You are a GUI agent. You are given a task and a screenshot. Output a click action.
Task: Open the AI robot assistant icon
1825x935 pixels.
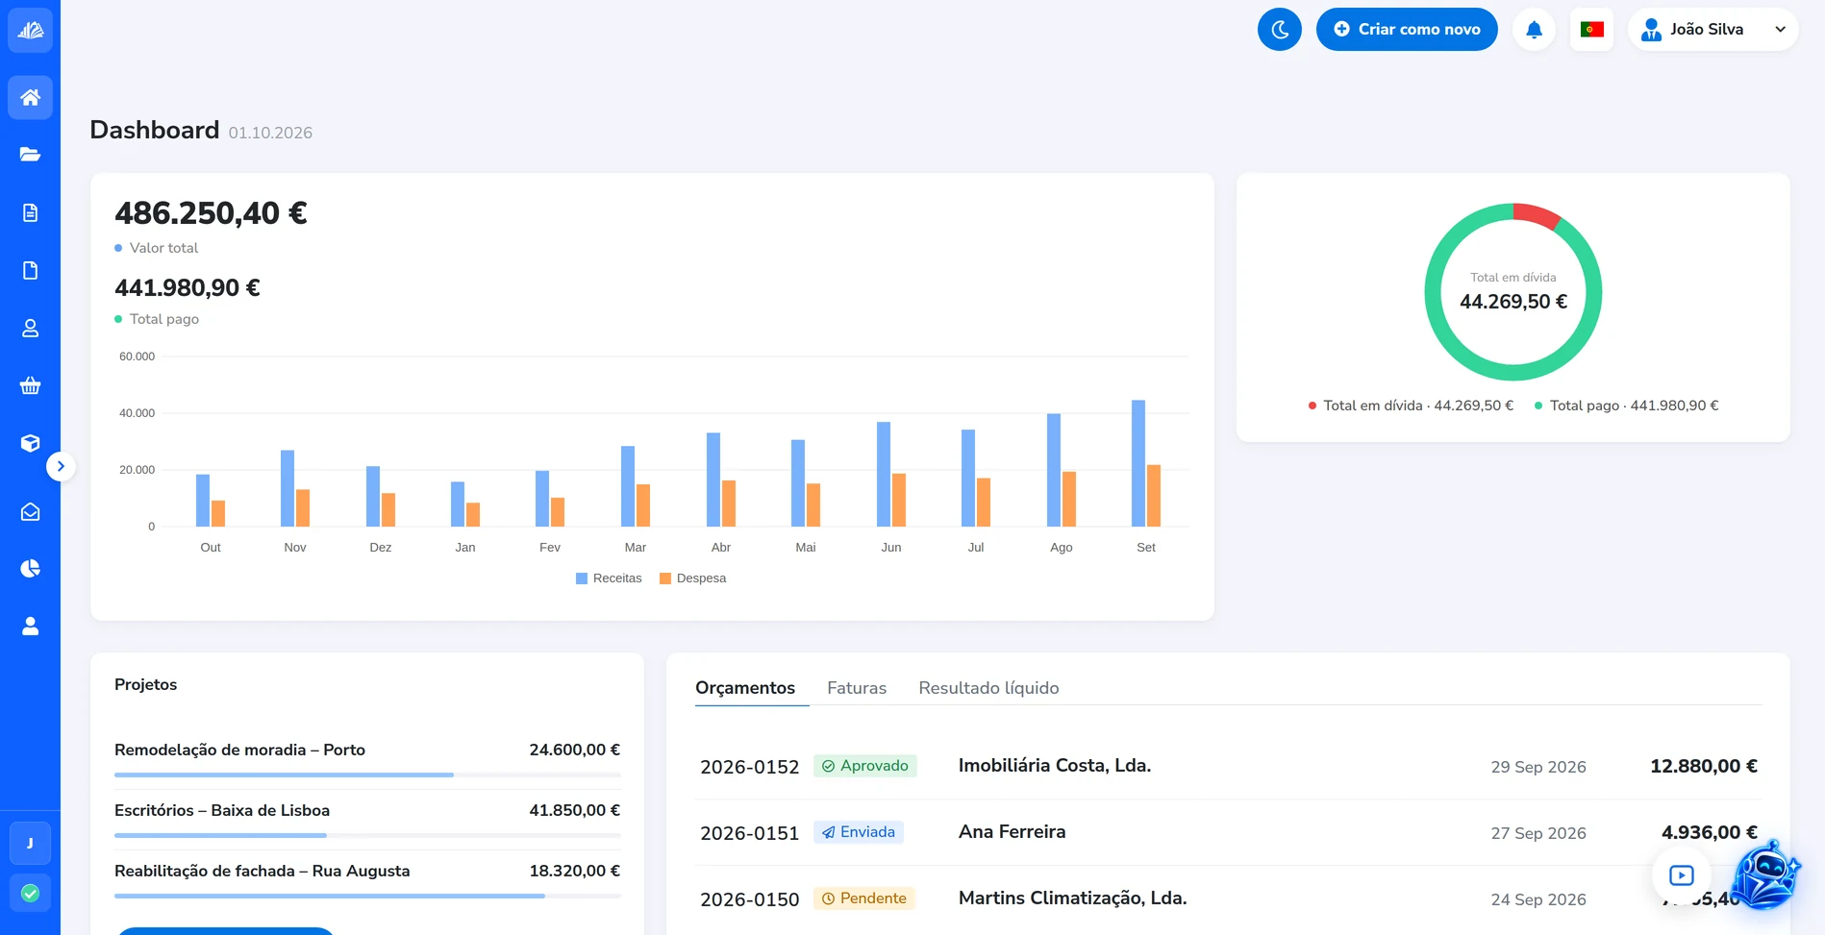point(1765,874)
